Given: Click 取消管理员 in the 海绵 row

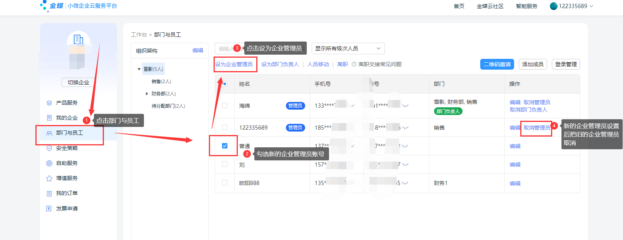Looking at the screenshot, I should click(537, 102).
